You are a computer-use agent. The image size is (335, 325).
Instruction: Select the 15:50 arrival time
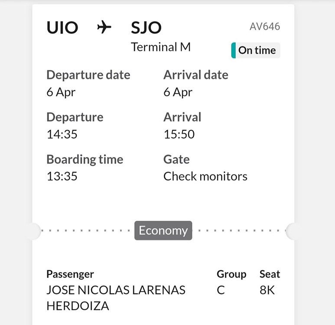(x=179, y=134)
